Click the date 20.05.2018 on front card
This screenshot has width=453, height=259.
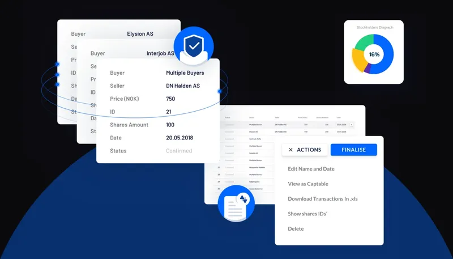tap(180, 138)
